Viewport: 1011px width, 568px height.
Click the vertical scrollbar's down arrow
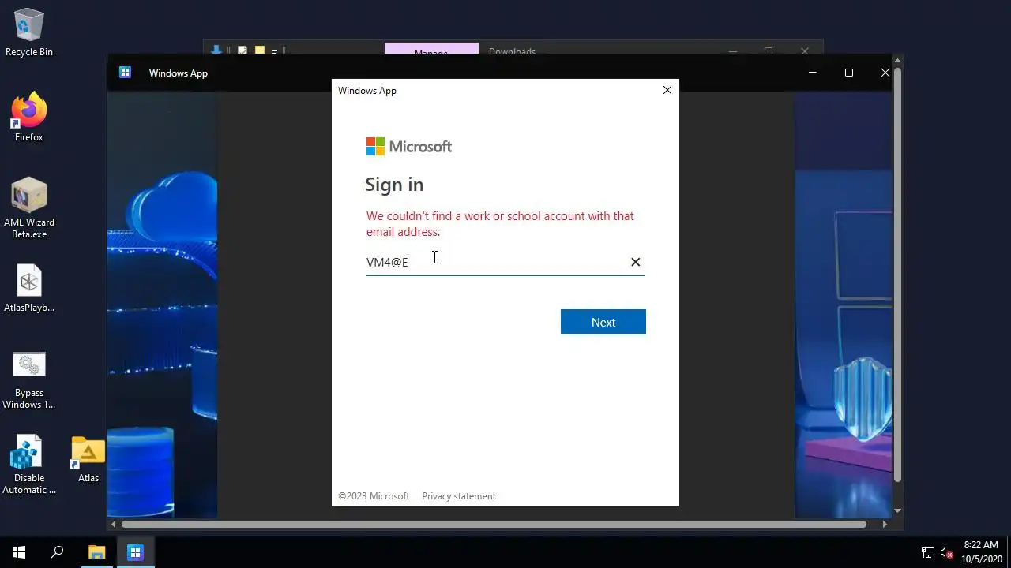[897, 511]
